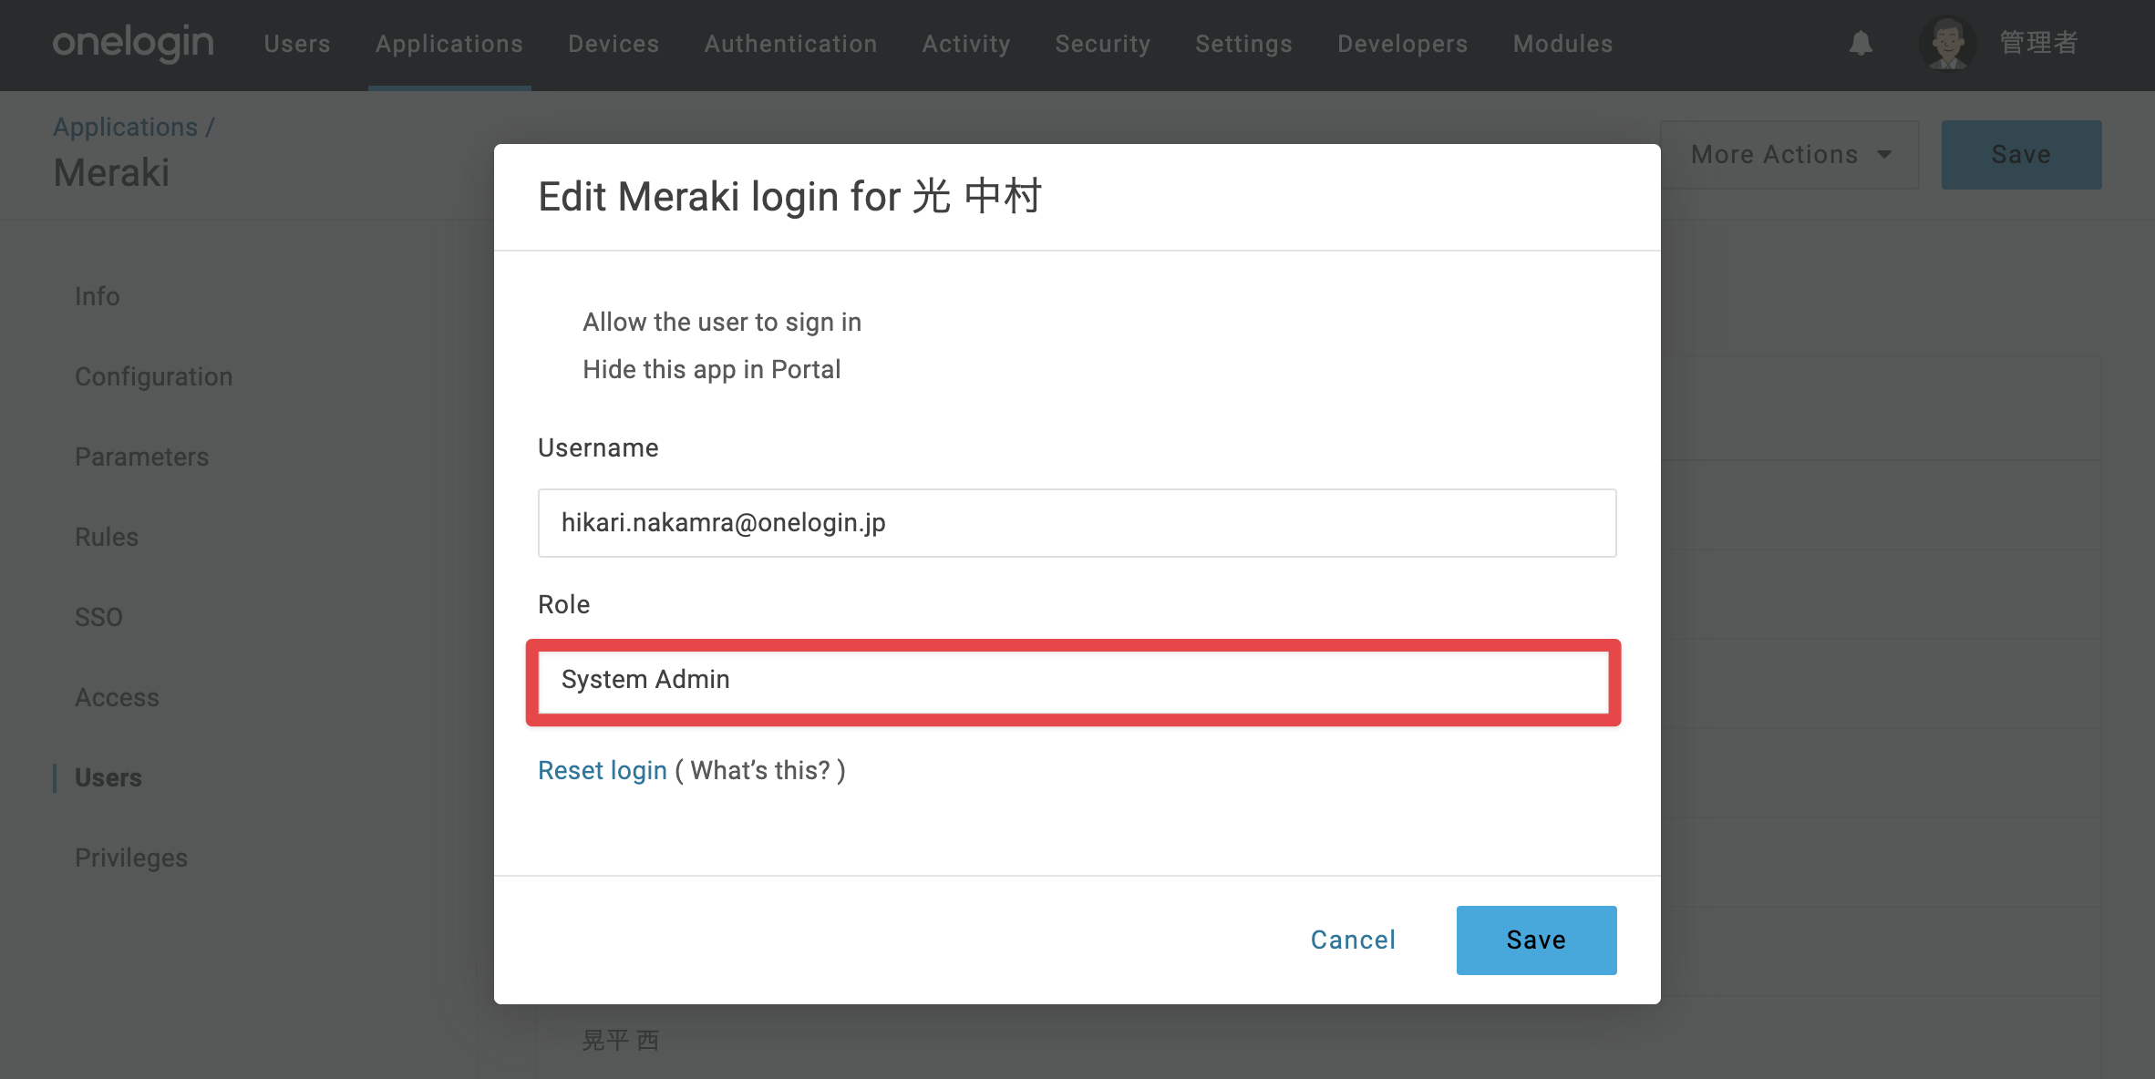Image resolution: width=2155 pixels, height=1079 pixels.
Task: Save the Meraki login dialog
Action: pyautogui.click(x=1536, y=940)
